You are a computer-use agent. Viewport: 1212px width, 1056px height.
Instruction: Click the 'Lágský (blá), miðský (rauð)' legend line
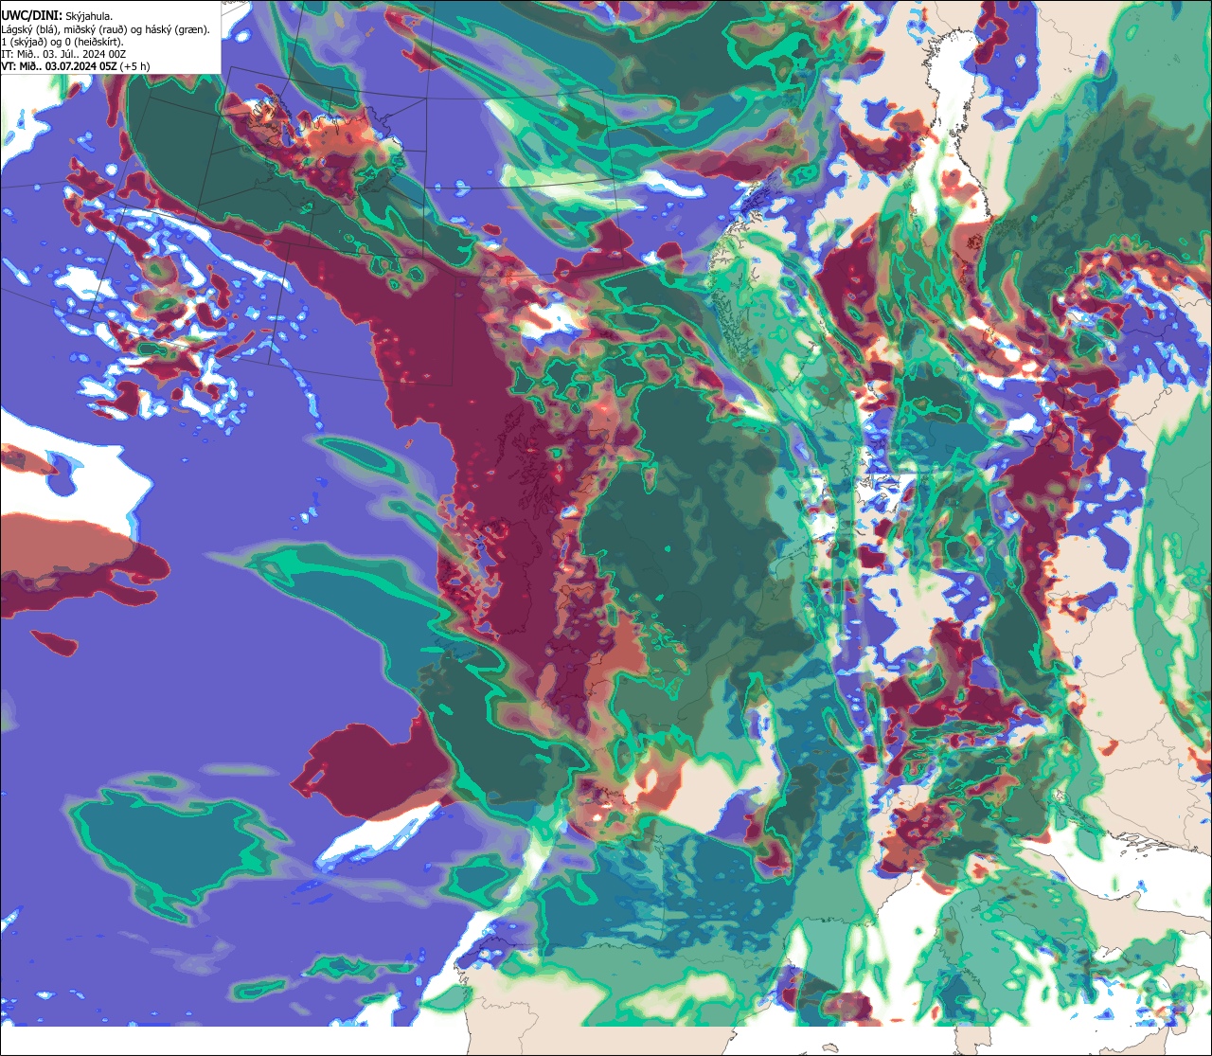point(106,29)
